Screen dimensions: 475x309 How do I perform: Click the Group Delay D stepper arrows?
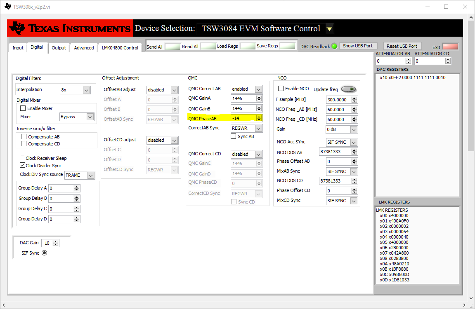(77, 219)
